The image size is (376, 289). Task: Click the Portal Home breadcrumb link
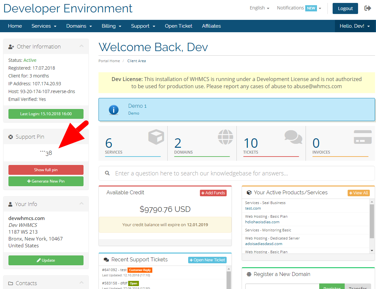[109, 61]
